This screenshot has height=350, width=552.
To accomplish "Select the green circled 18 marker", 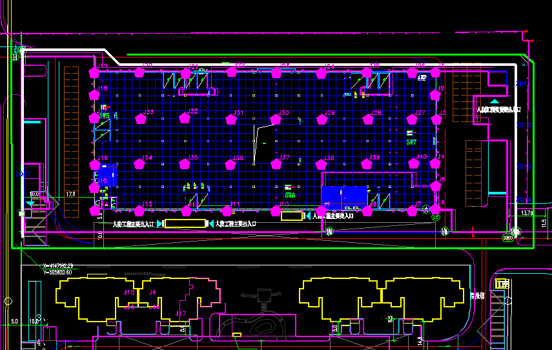I will tap(436, 218).
